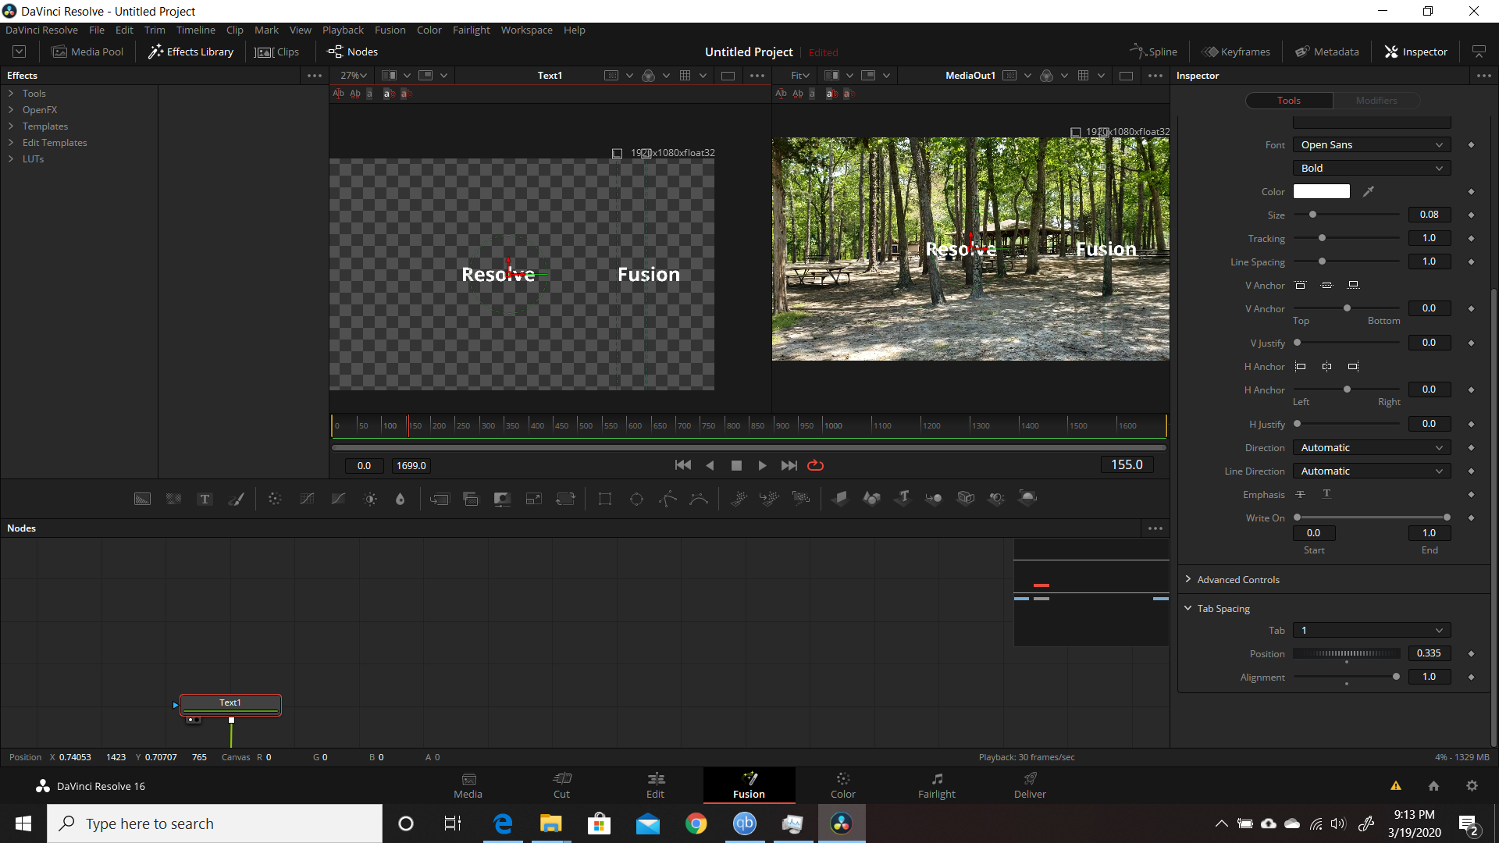Viewport: 1499px width, 843px height.
Task: Add a Polygon mask from the toolbar
Action: tap(668, 499)
